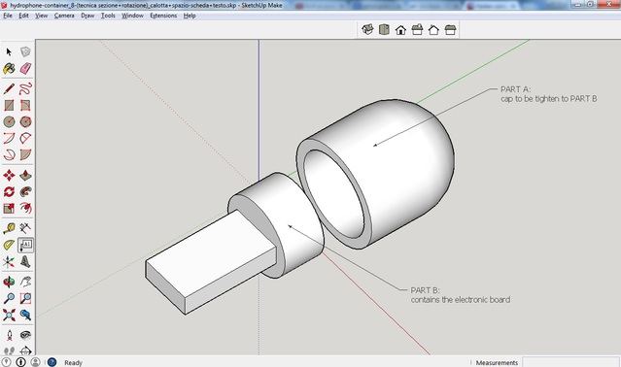The image size is (621, 367).
Task: Click the blue help icon in status bar
Action: [52, 362]
